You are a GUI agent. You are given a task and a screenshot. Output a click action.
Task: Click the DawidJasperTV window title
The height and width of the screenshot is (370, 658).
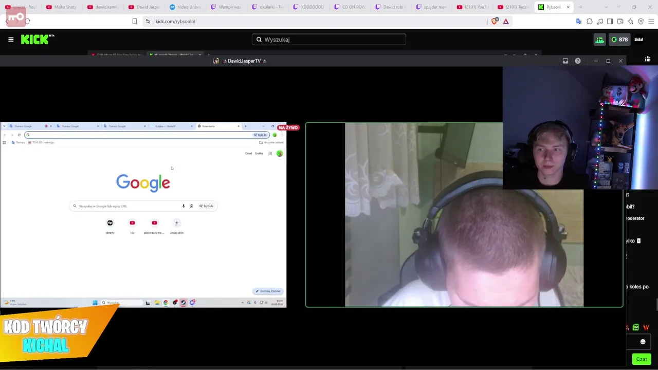point(244,61)
